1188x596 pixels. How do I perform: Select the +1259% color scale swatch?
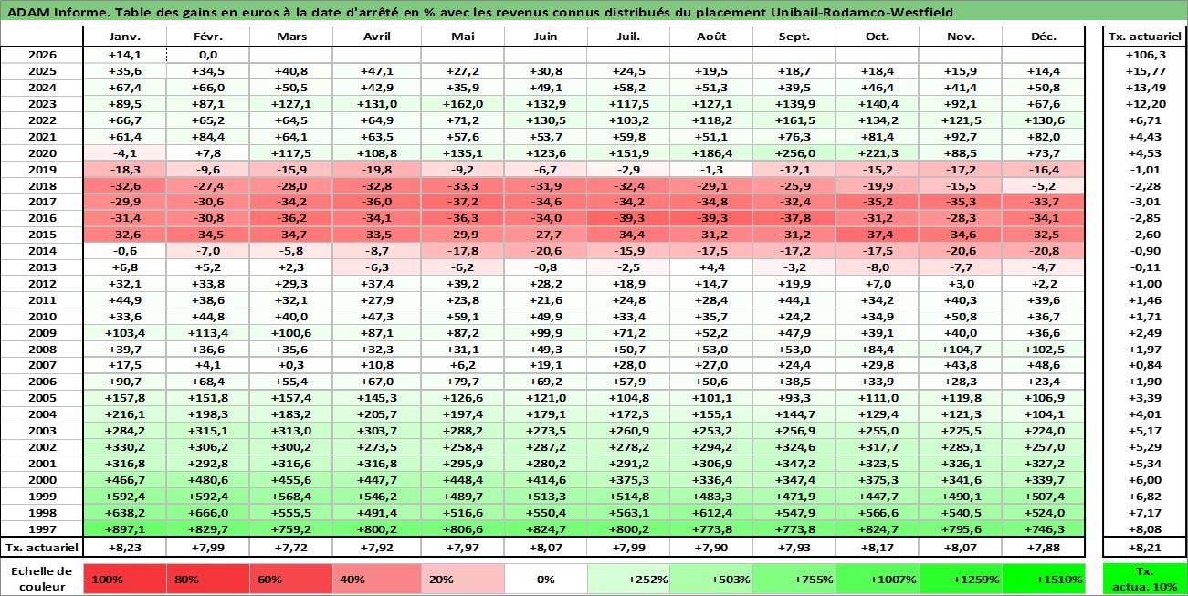(x=960, y=579)
